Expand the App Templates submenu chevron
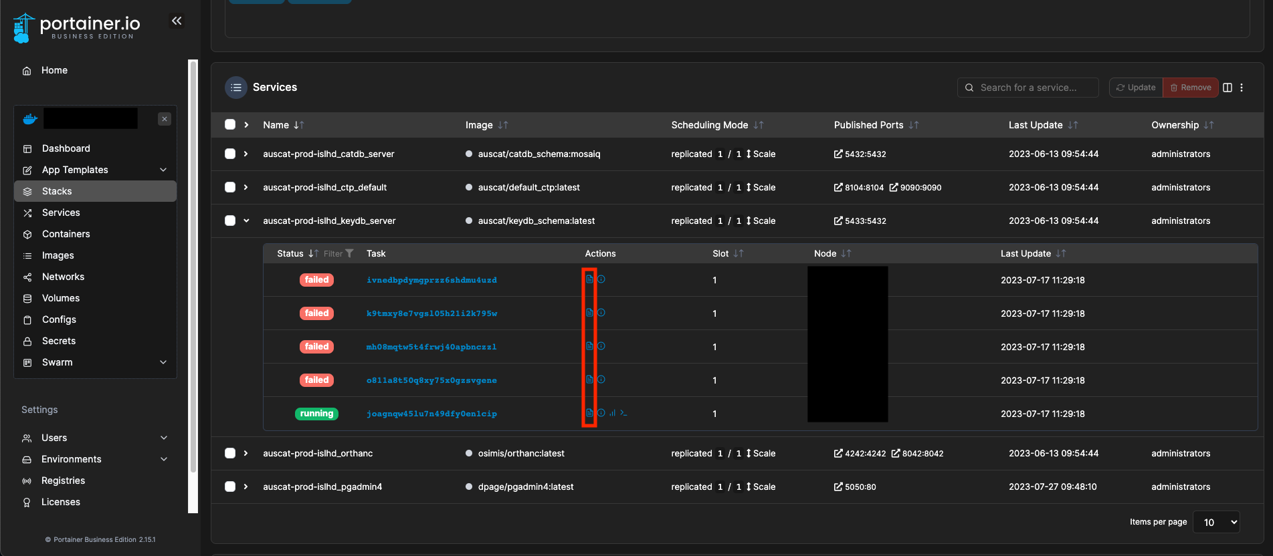 (163, 170)
